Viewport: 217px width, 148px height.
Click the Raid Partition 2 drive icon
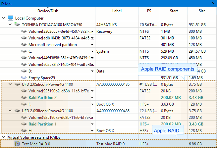pyautogui.click(x=24, y=98)
